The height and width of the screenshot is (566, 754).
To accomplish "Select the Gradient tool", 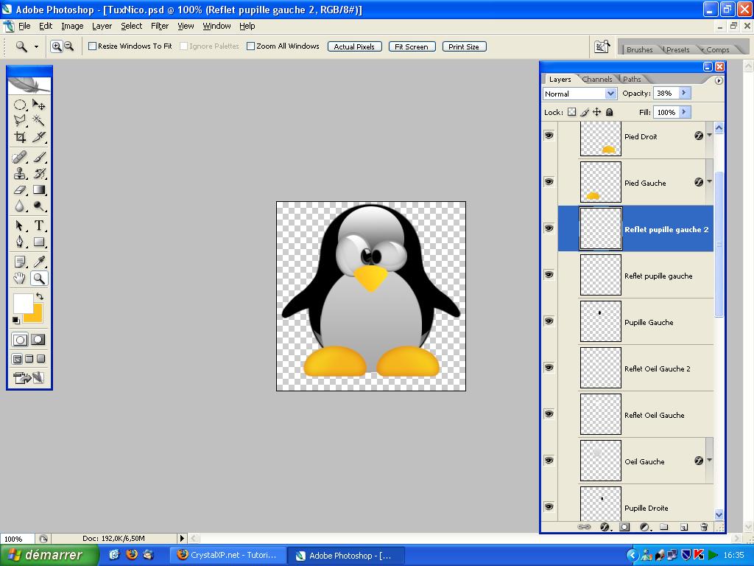I will (x=38, y=189).
